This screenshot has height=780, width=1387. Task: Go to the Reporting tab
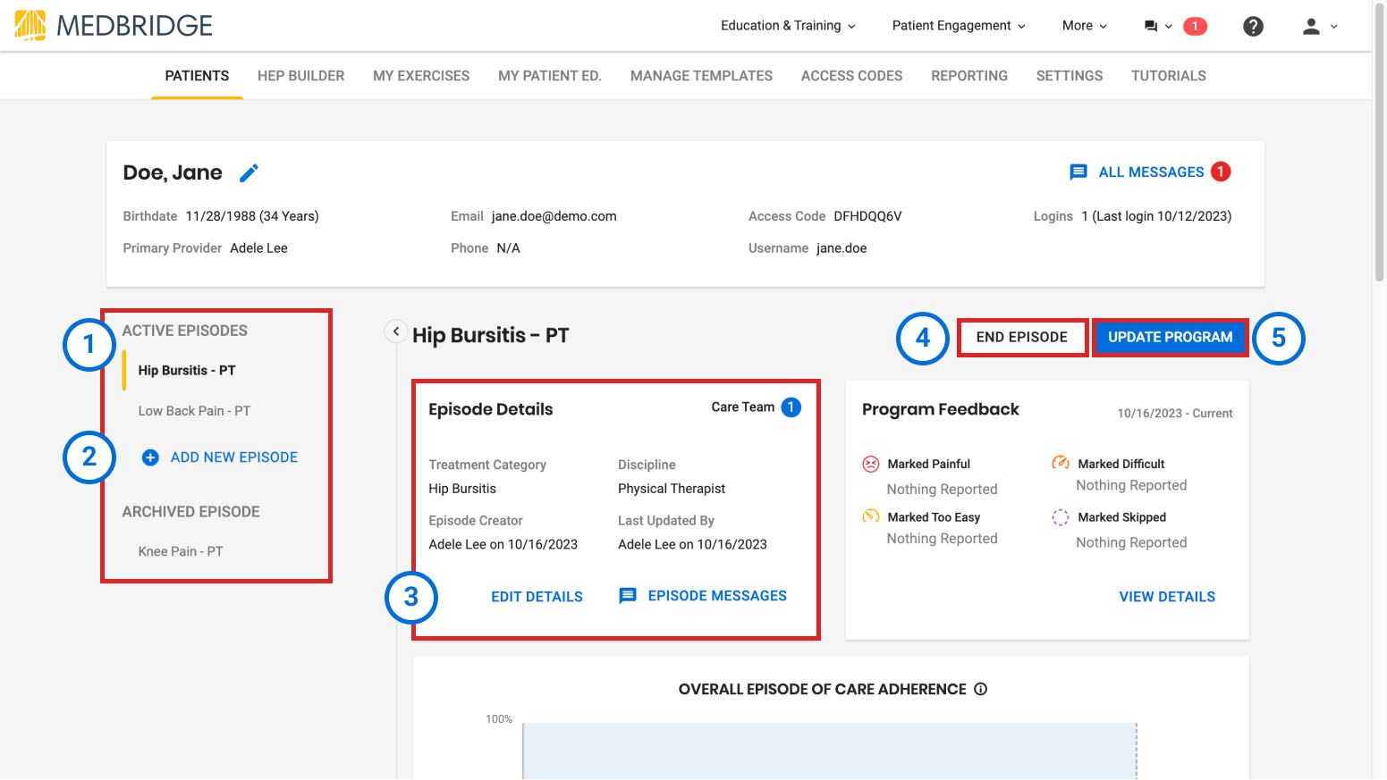[x=969, y=76]
